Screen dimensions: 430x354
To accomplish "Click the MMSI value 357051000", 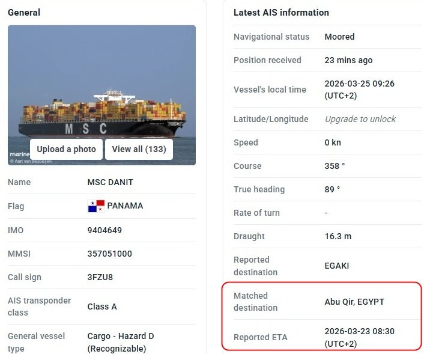I will pos(109,254).
